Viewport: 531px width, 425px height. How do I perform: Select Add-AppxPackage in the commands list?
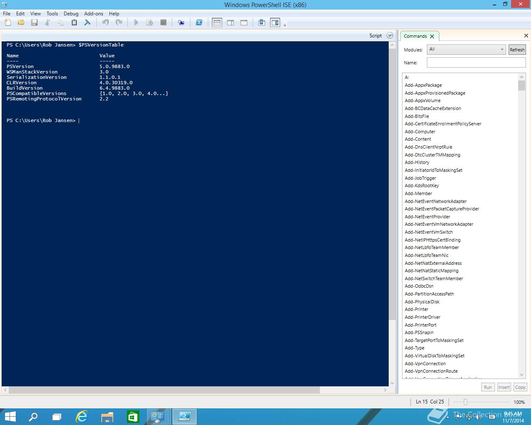tap(423, 85)
